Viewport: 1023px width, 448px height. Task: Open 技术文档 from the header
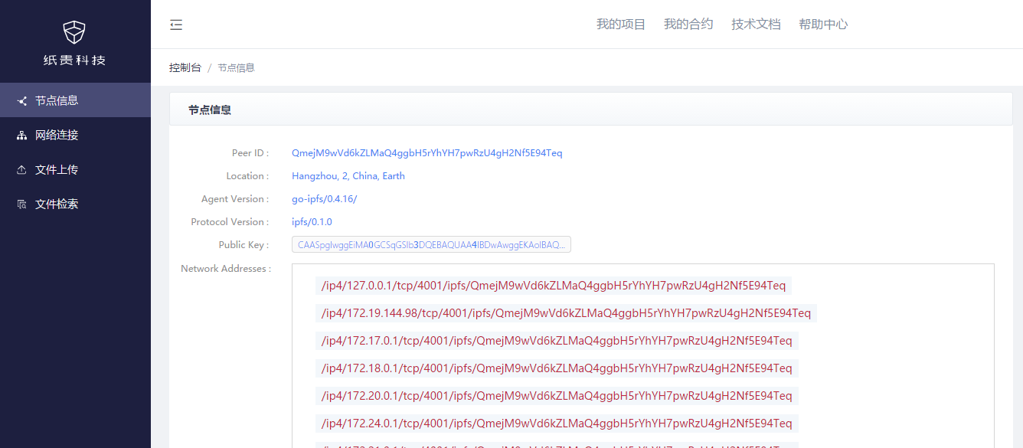click(756, 25)
